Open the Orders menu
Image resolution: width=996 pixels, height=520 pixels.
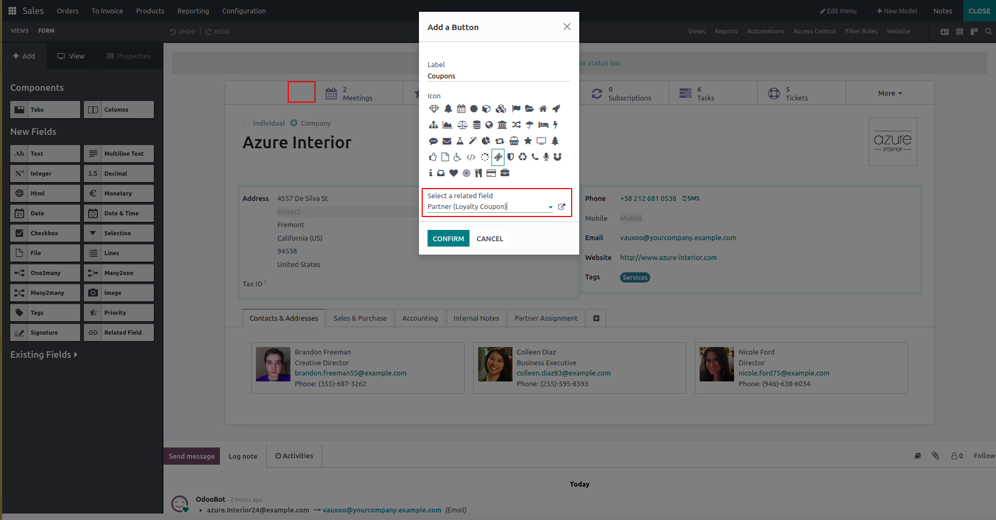click(68, 11)
